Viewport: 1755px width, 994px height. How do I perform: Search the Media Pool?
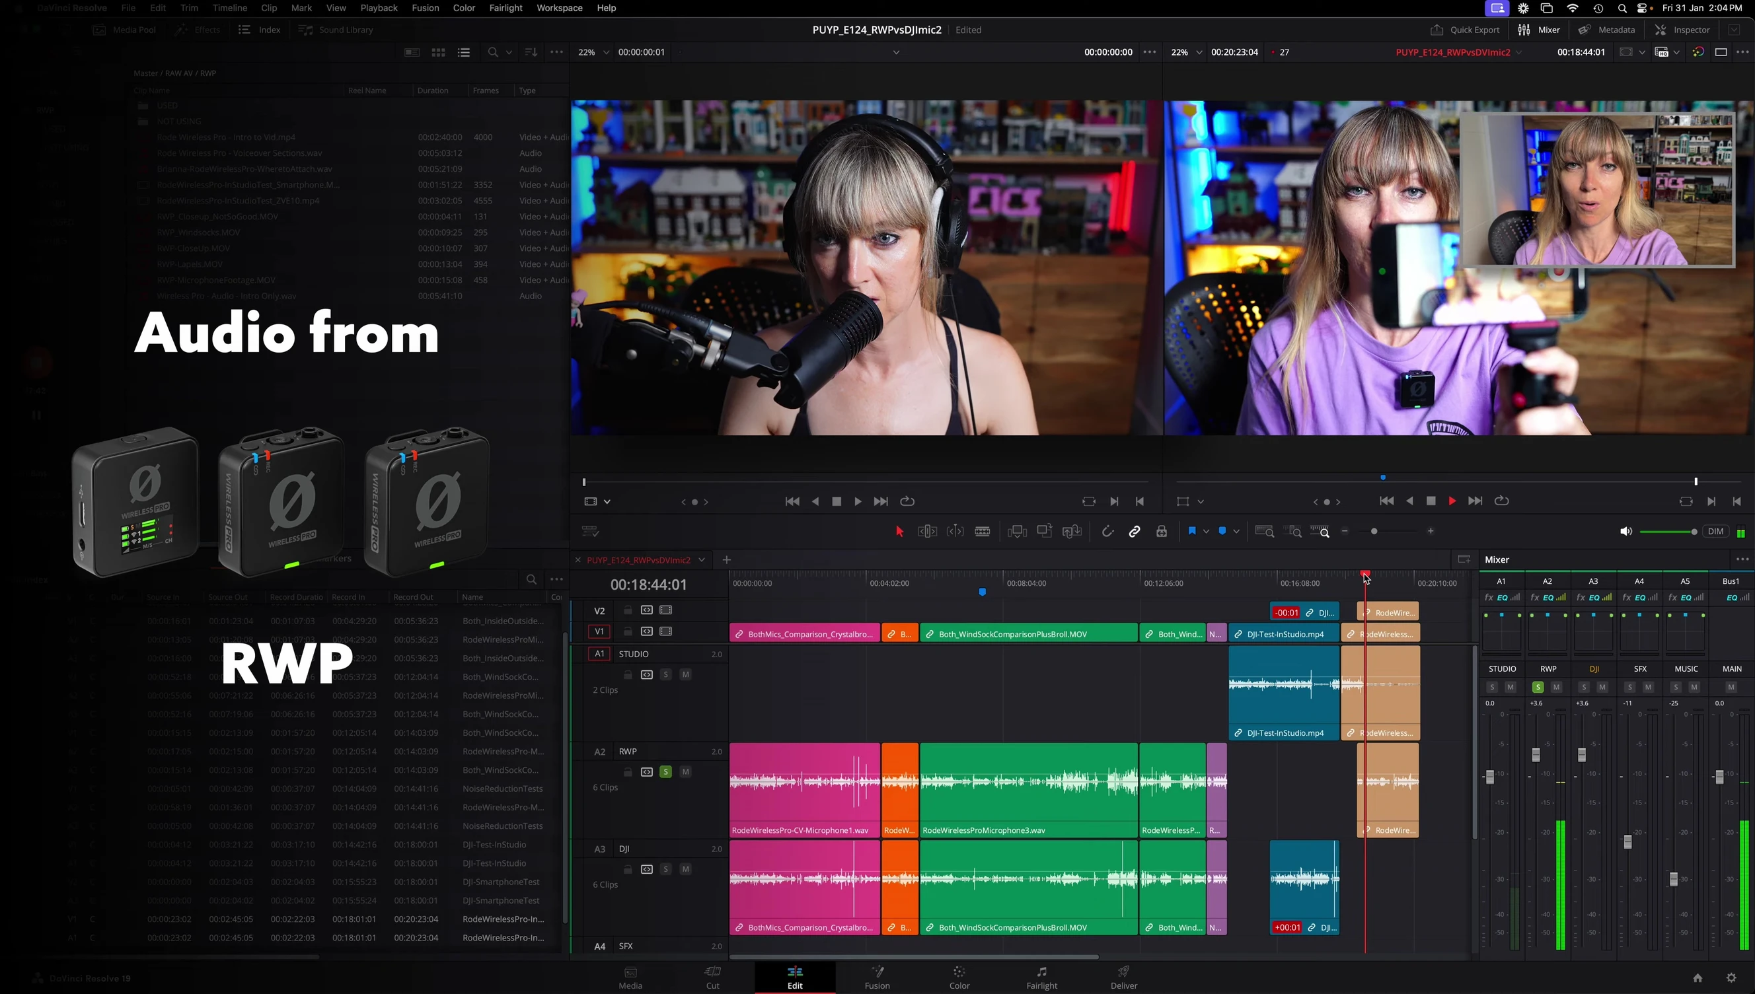click(x=492, y=52)
